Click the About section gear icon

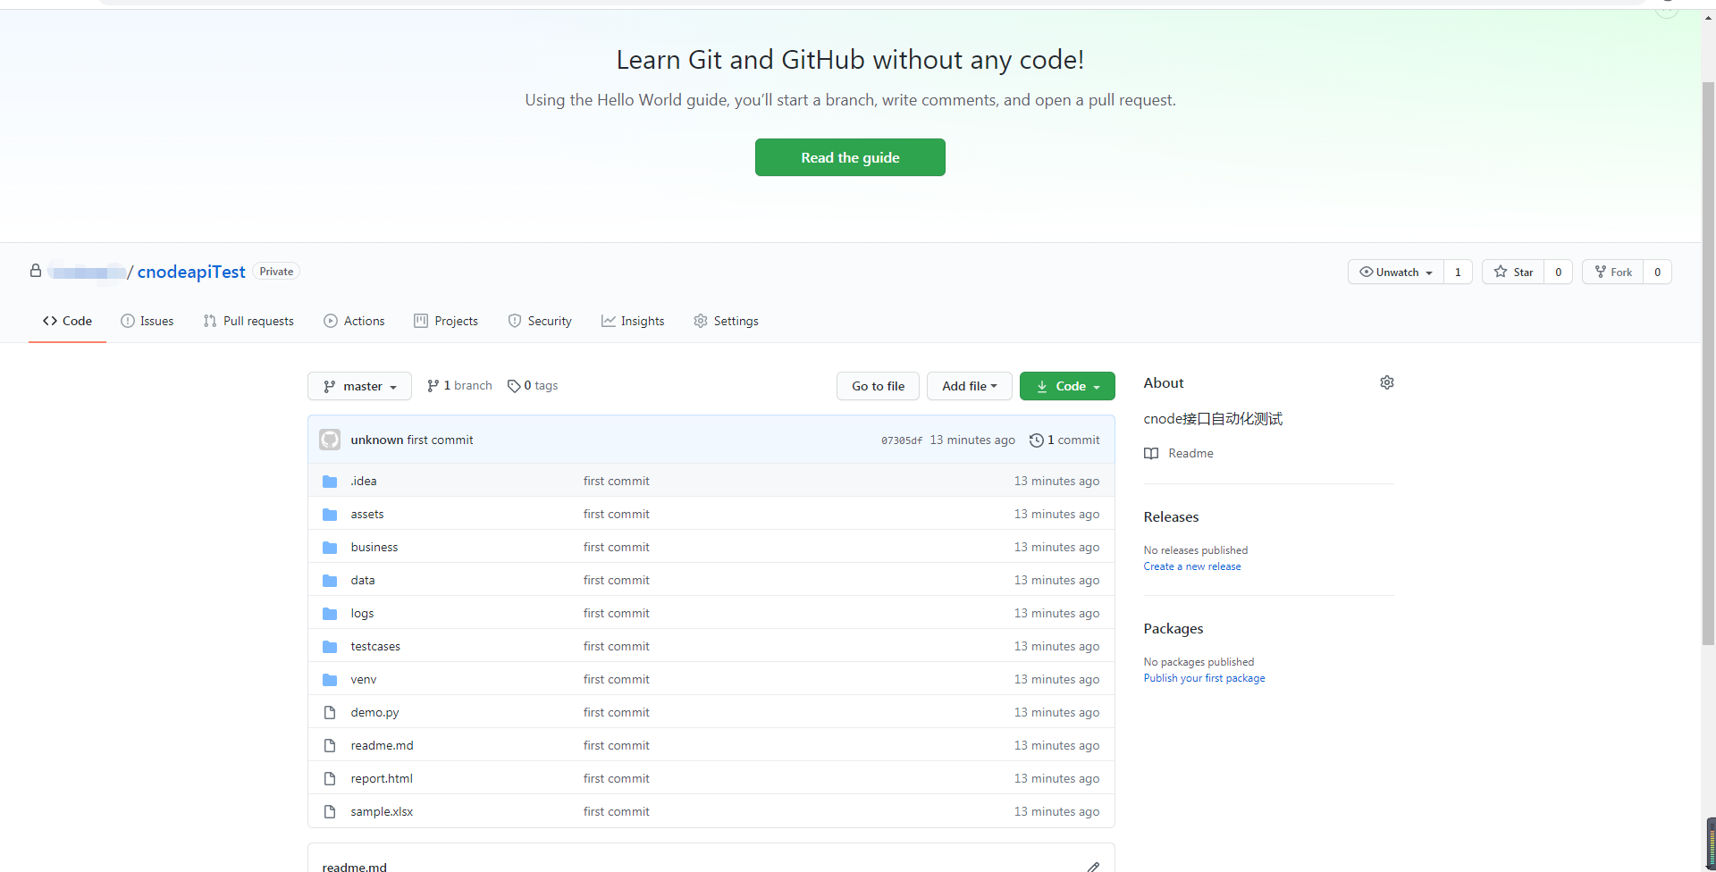1386,382
